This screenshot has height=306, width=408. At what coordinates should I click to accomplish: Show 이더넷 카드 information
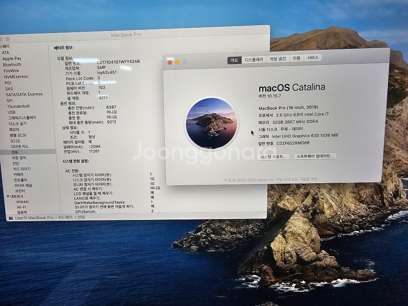click(x=20, y=146)
